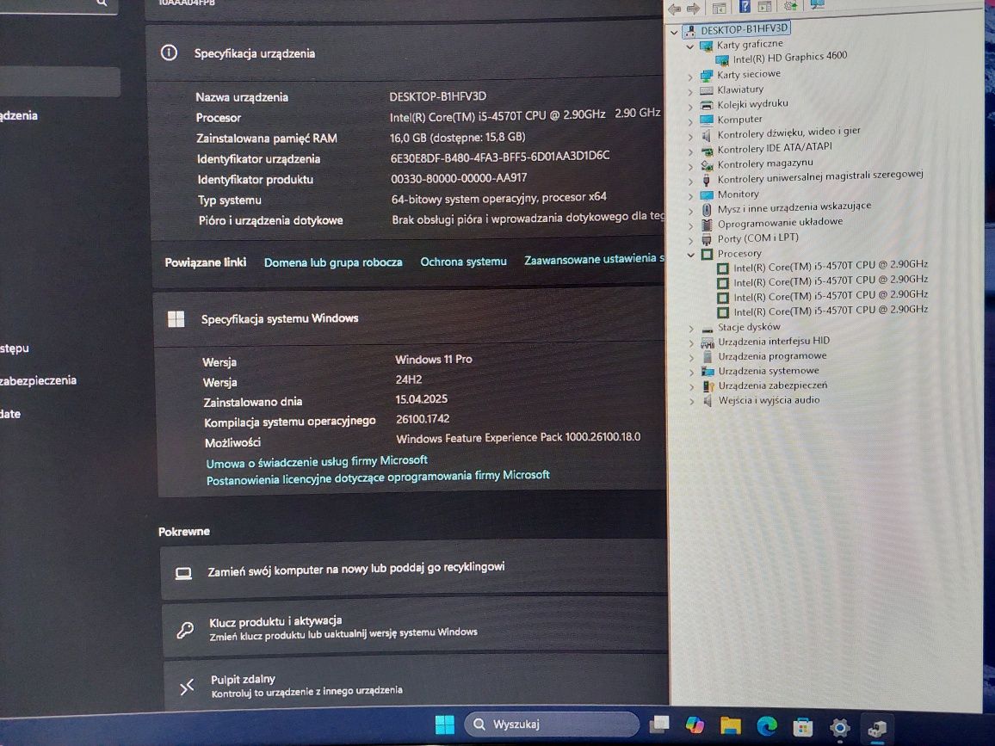Click the mouse icon beside Mysz i inne urządzenia
The image size is (995, 746).
(x=707, y=209)
